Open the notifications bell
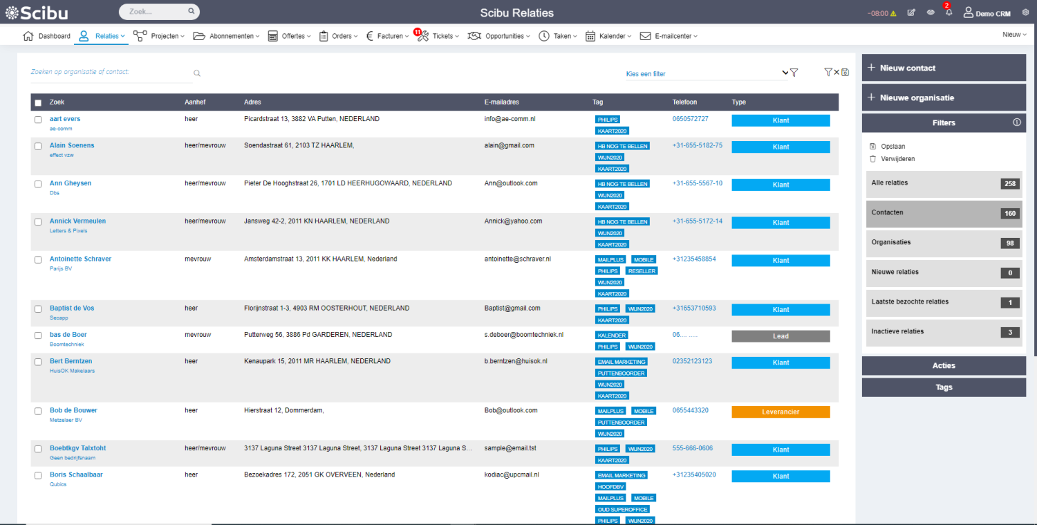 coord(949,12)
